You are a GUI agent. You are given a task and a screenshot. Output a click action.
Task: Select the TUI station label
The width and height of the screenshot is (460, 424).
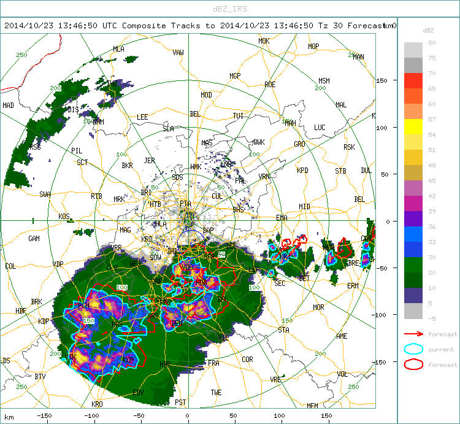(x=238, y=116)
